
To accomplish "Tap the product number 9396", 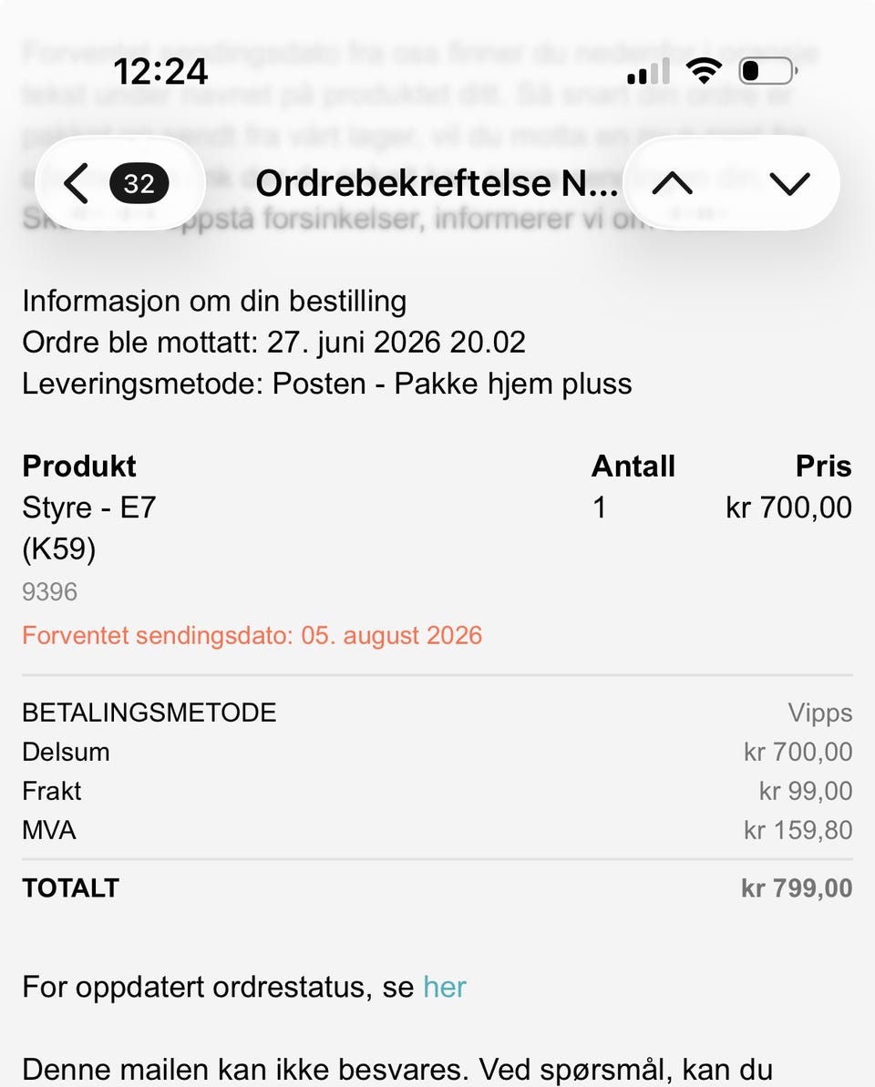I will [x=49, y=592].
